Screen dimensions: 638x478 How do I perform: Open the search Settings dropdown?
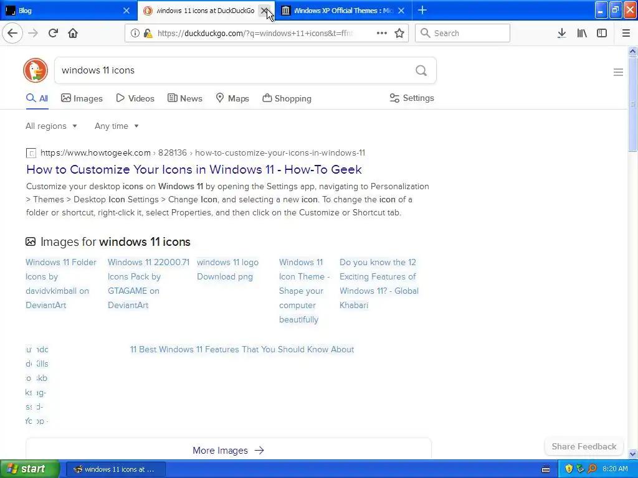412,98
